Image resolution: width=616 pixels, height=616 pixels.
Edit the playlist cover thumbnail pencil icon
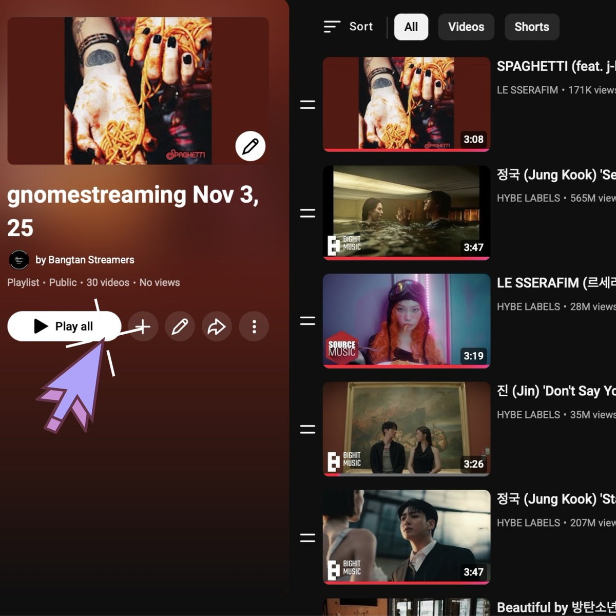[x=250, y=146]
